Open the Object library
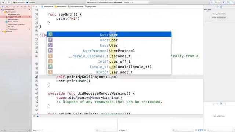This screenshot has height=132, width=235. click(x=221, y=103)
